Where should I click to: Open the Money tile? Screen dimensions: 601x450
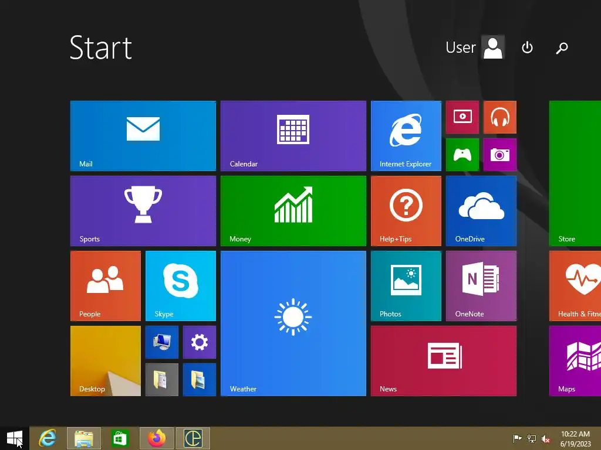tap(293, 211)
